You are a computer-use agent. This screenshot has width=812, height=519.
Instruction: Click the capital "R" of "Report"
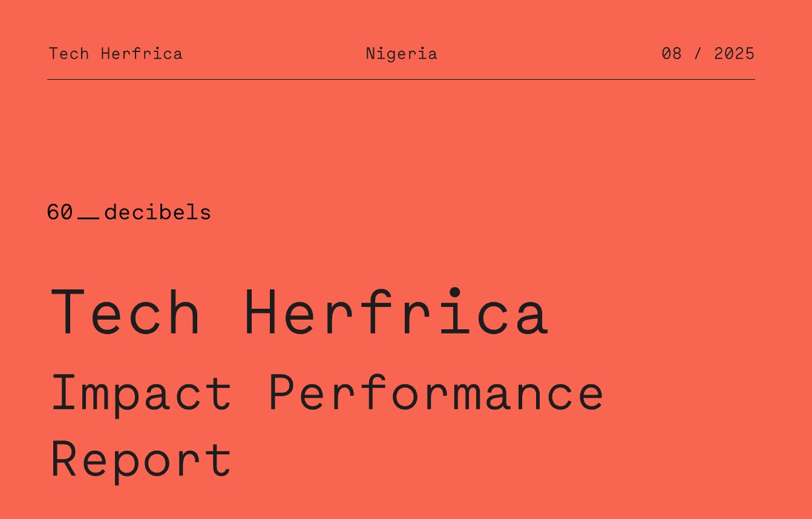66,458
